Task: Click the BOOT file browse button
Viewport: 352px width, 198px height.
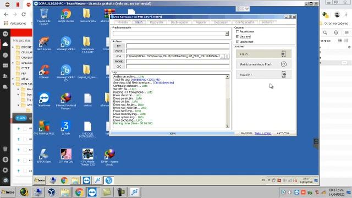Action: (x=119, y=51)
